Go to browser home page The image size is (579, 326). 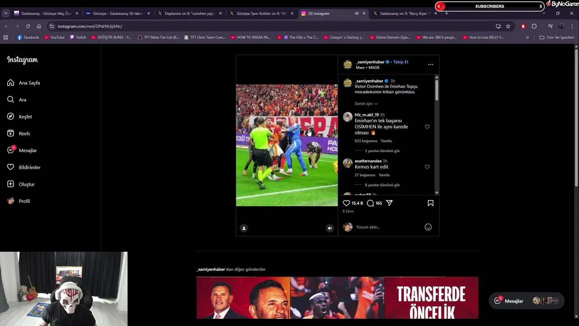coord(39,26)
